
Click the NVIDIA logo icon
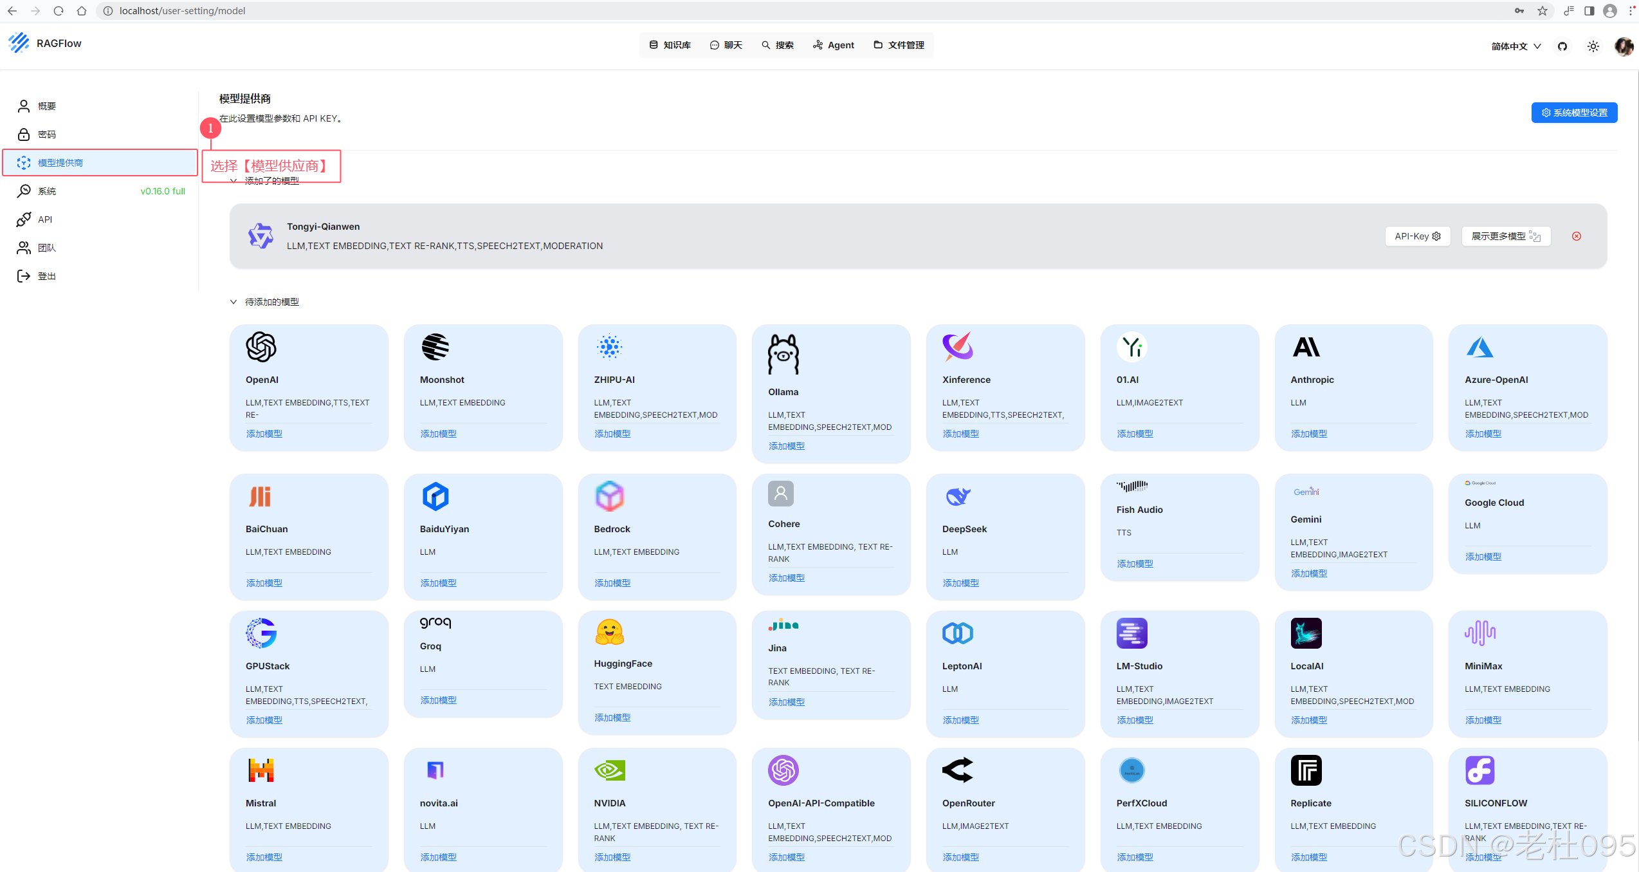point(609,770)
